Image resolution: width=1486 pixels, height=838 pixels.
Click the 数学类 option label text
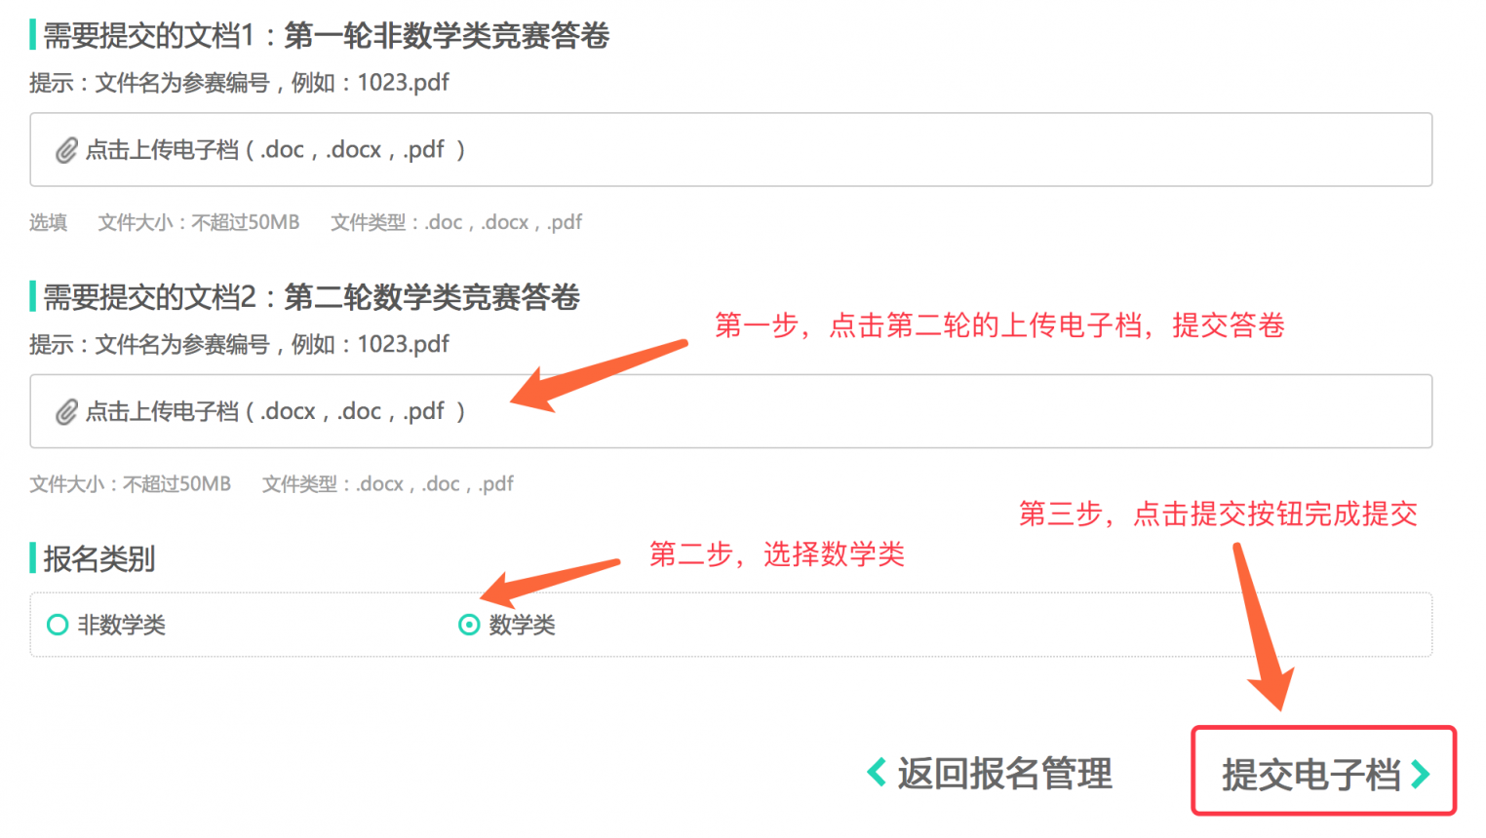pos(522,626)
